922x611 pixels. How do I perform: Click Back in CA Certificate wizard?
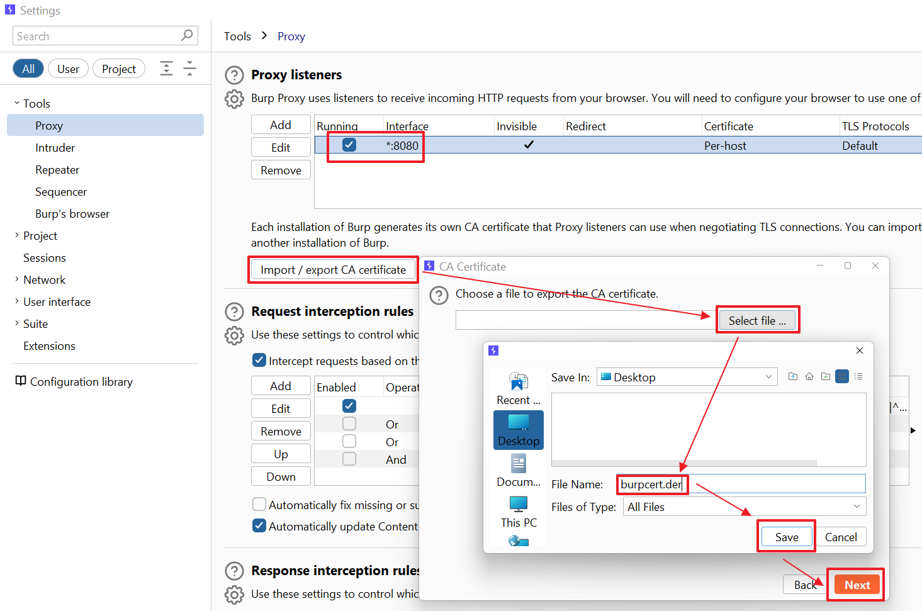[x=805, y=585]
